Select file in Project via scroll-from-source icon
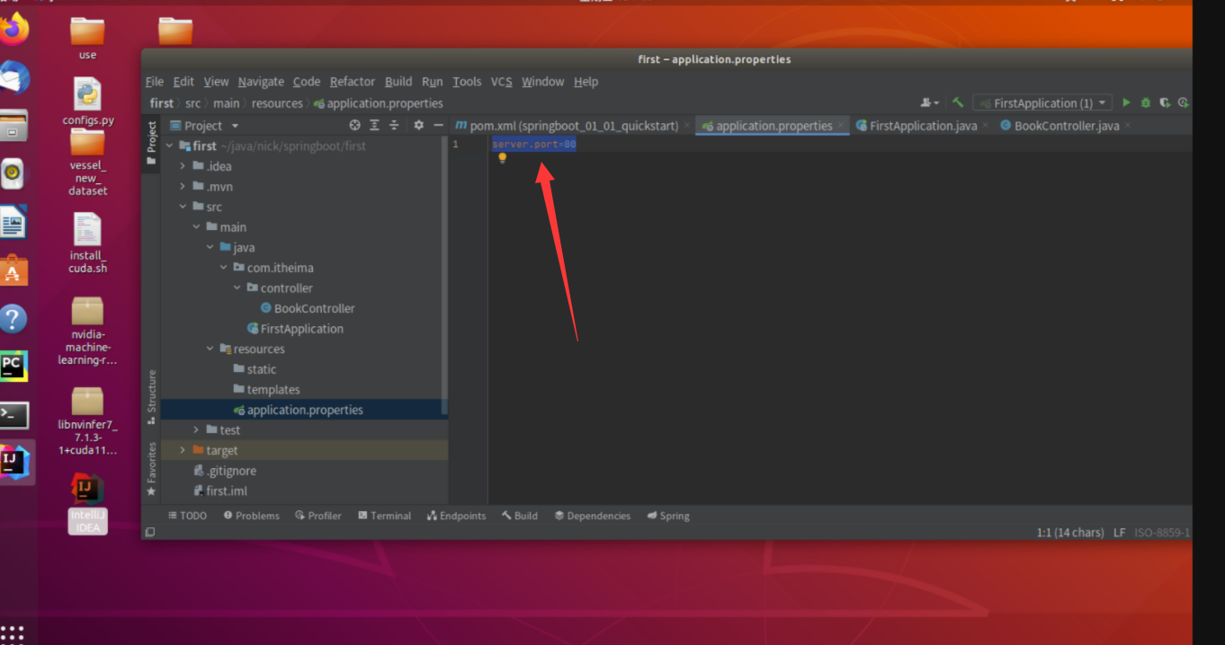 point(354,125)
